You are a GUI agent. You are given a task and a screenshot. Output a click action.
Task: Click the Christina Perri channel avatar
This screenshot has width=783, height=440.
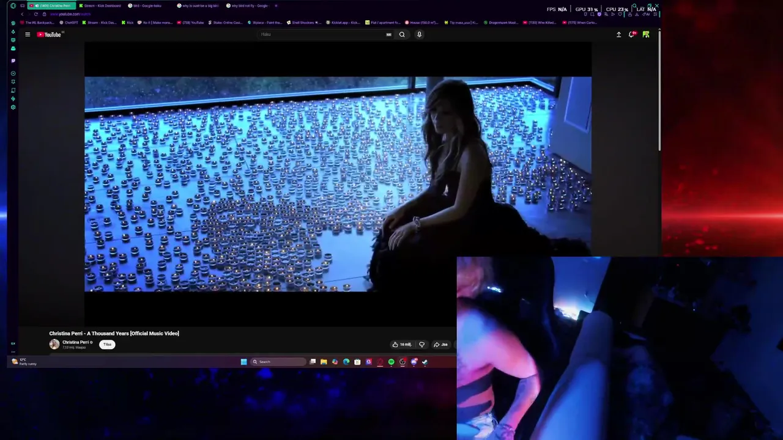(x=54, y=344)
